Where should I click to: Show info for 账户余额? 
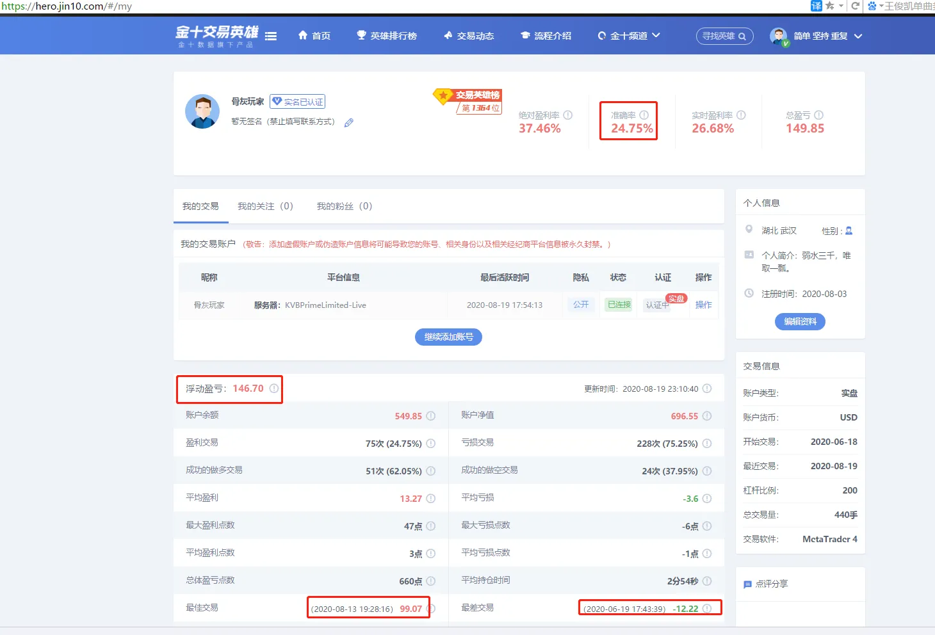(431, 416)
